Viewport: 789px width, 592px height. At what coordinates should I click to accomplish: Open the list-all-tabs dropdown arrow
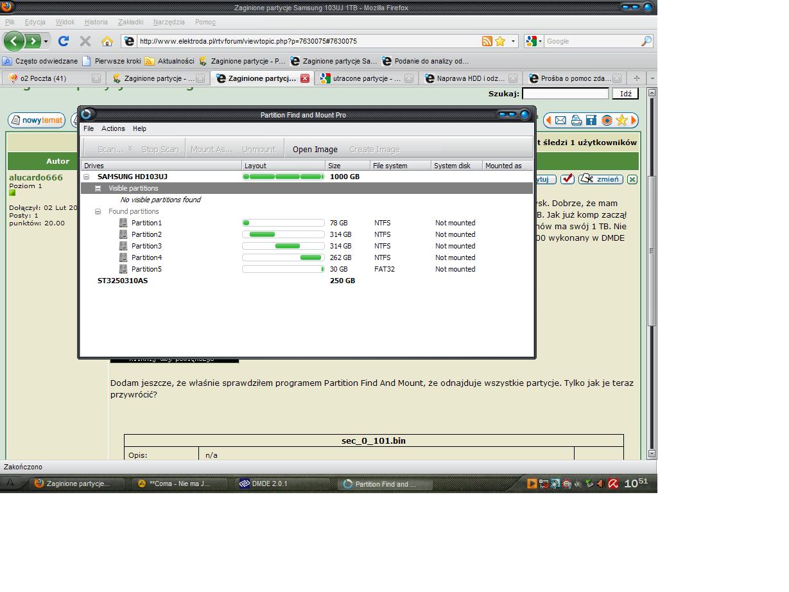[x=652, y=78]
